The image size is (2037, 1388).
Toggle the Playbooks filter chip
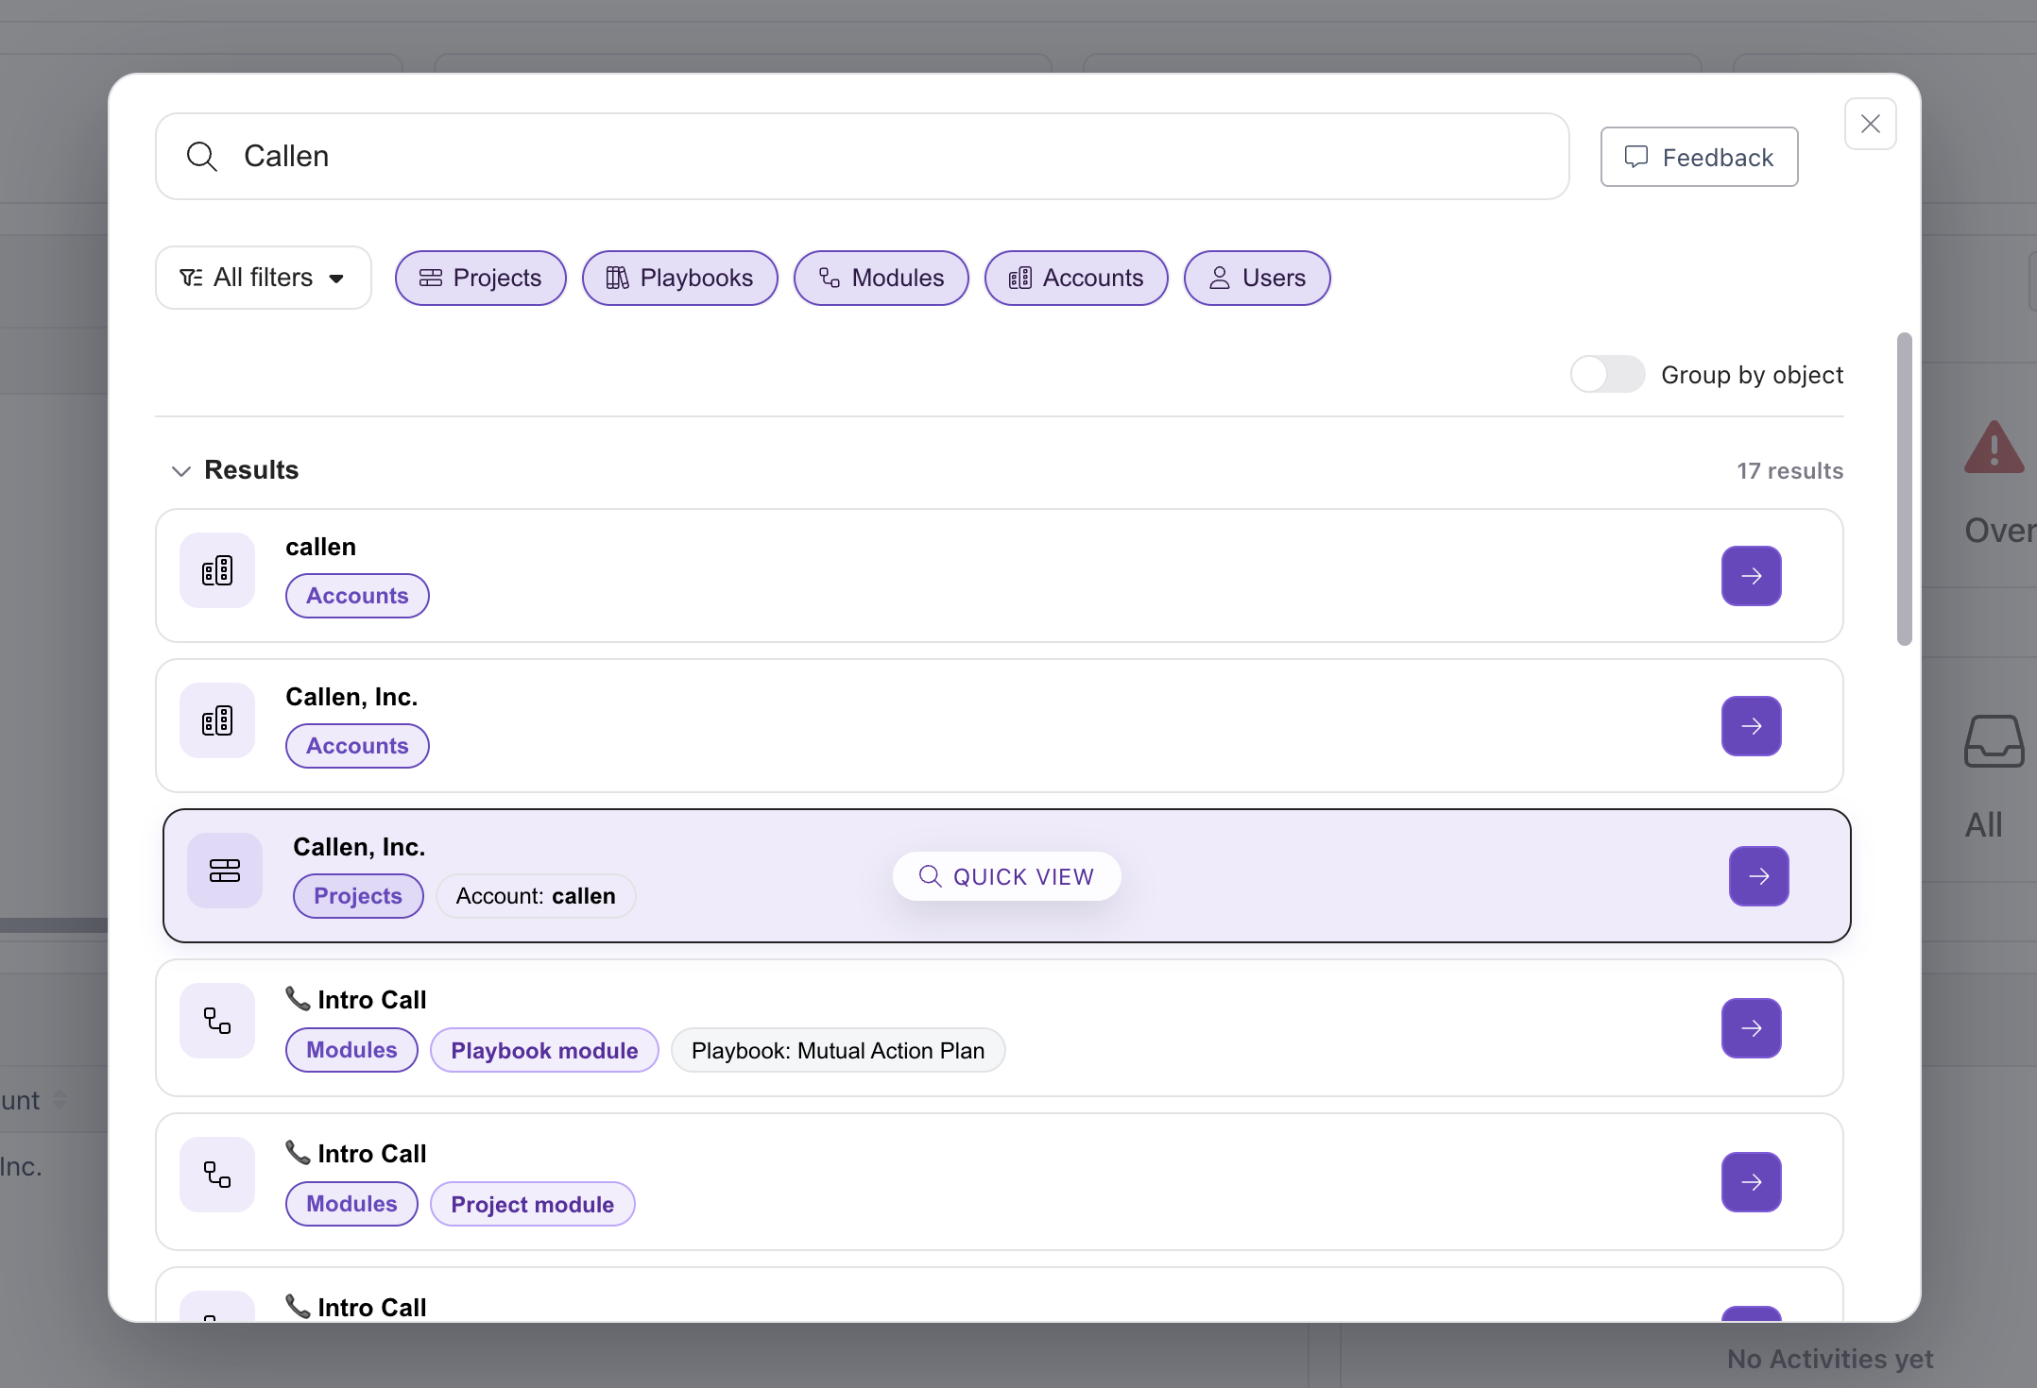pyautogui.click(x=679, y=278)
